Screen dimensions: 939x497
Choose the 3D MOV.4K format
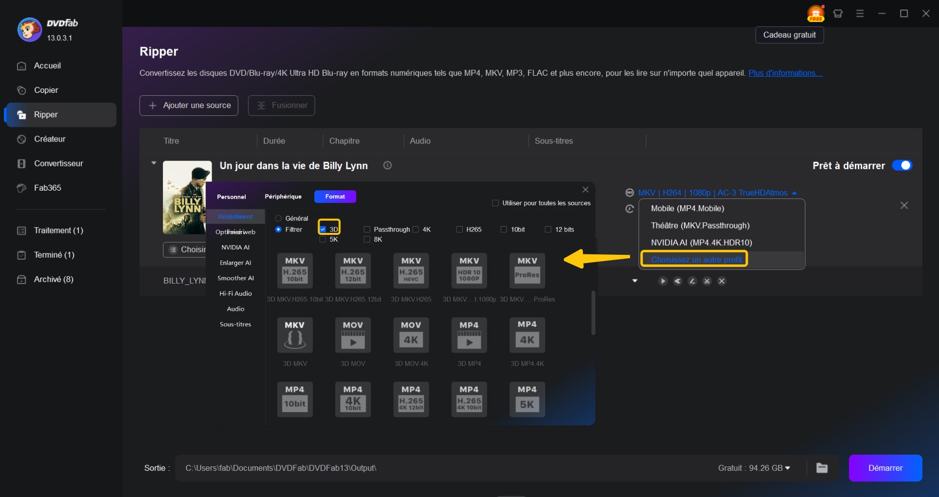pos(411,335)
